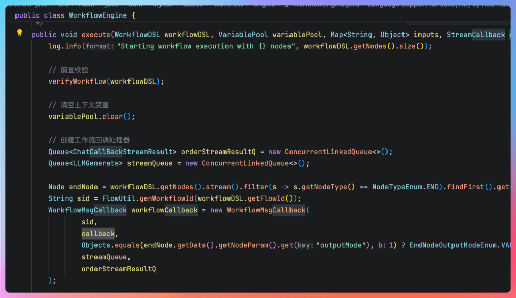Image resolution: width=516 pixels, height=298 pixels.
Task: Click the sticky 'public class WorkflowEngine' header line
Action: point(75,15)
